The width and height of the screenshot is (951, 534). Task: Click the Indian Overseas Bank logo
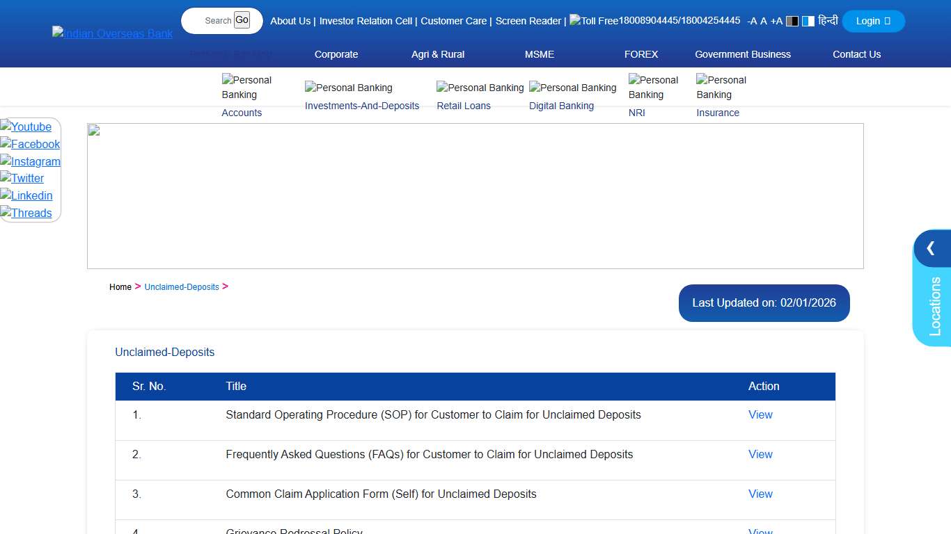(112, 33)
